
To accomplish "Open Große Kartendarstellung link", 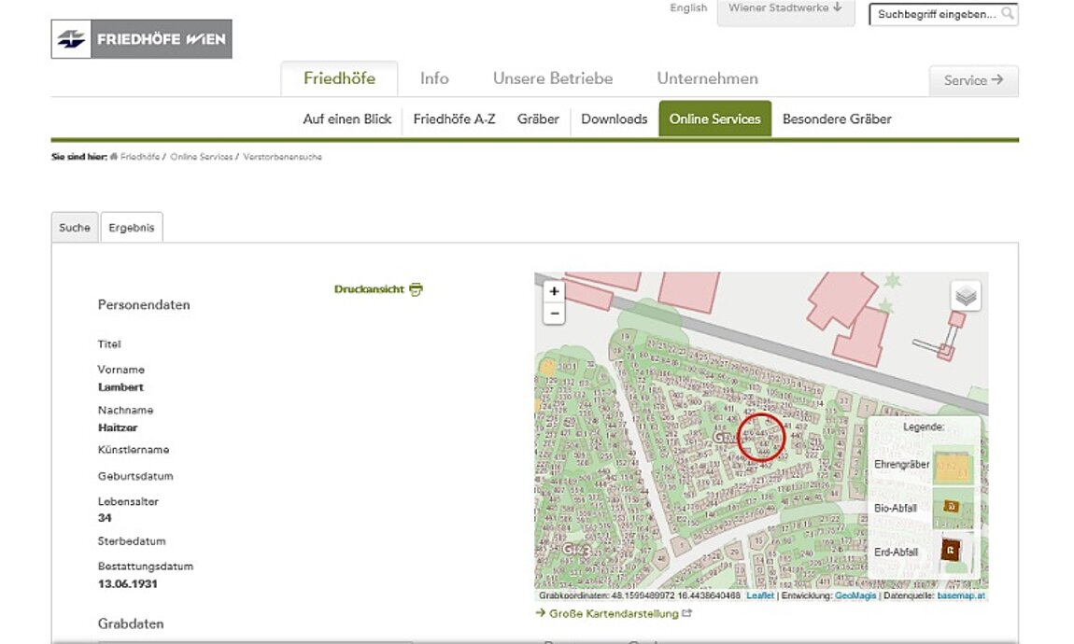I will (614, 614).
